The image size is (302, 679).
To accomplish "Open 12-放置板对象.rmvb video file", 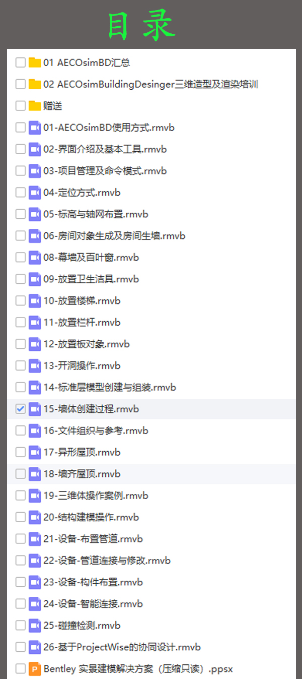I will pyautogui.click(x=87, y=344).
